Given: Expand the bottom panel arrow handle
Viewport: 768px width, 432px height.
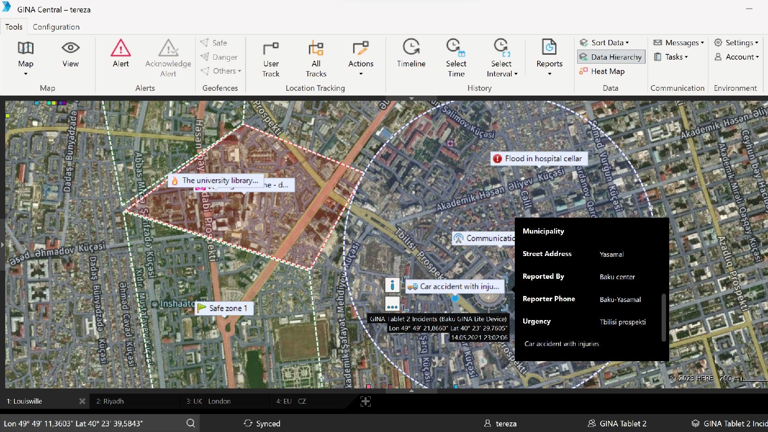Looking at the screenshot, I should [x=411, y=391].
